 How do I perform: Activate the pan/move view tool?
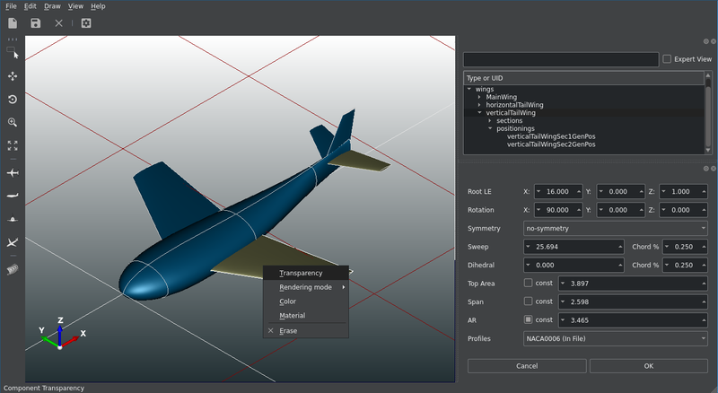(13, 76)
